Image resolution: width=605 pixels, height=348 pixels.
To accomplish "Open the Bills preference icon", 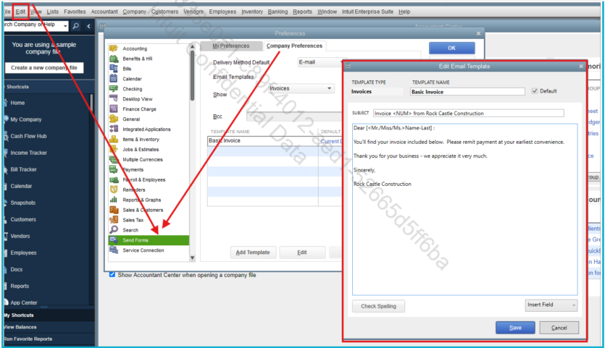I will pyautogui.click(x=114, y=69).
